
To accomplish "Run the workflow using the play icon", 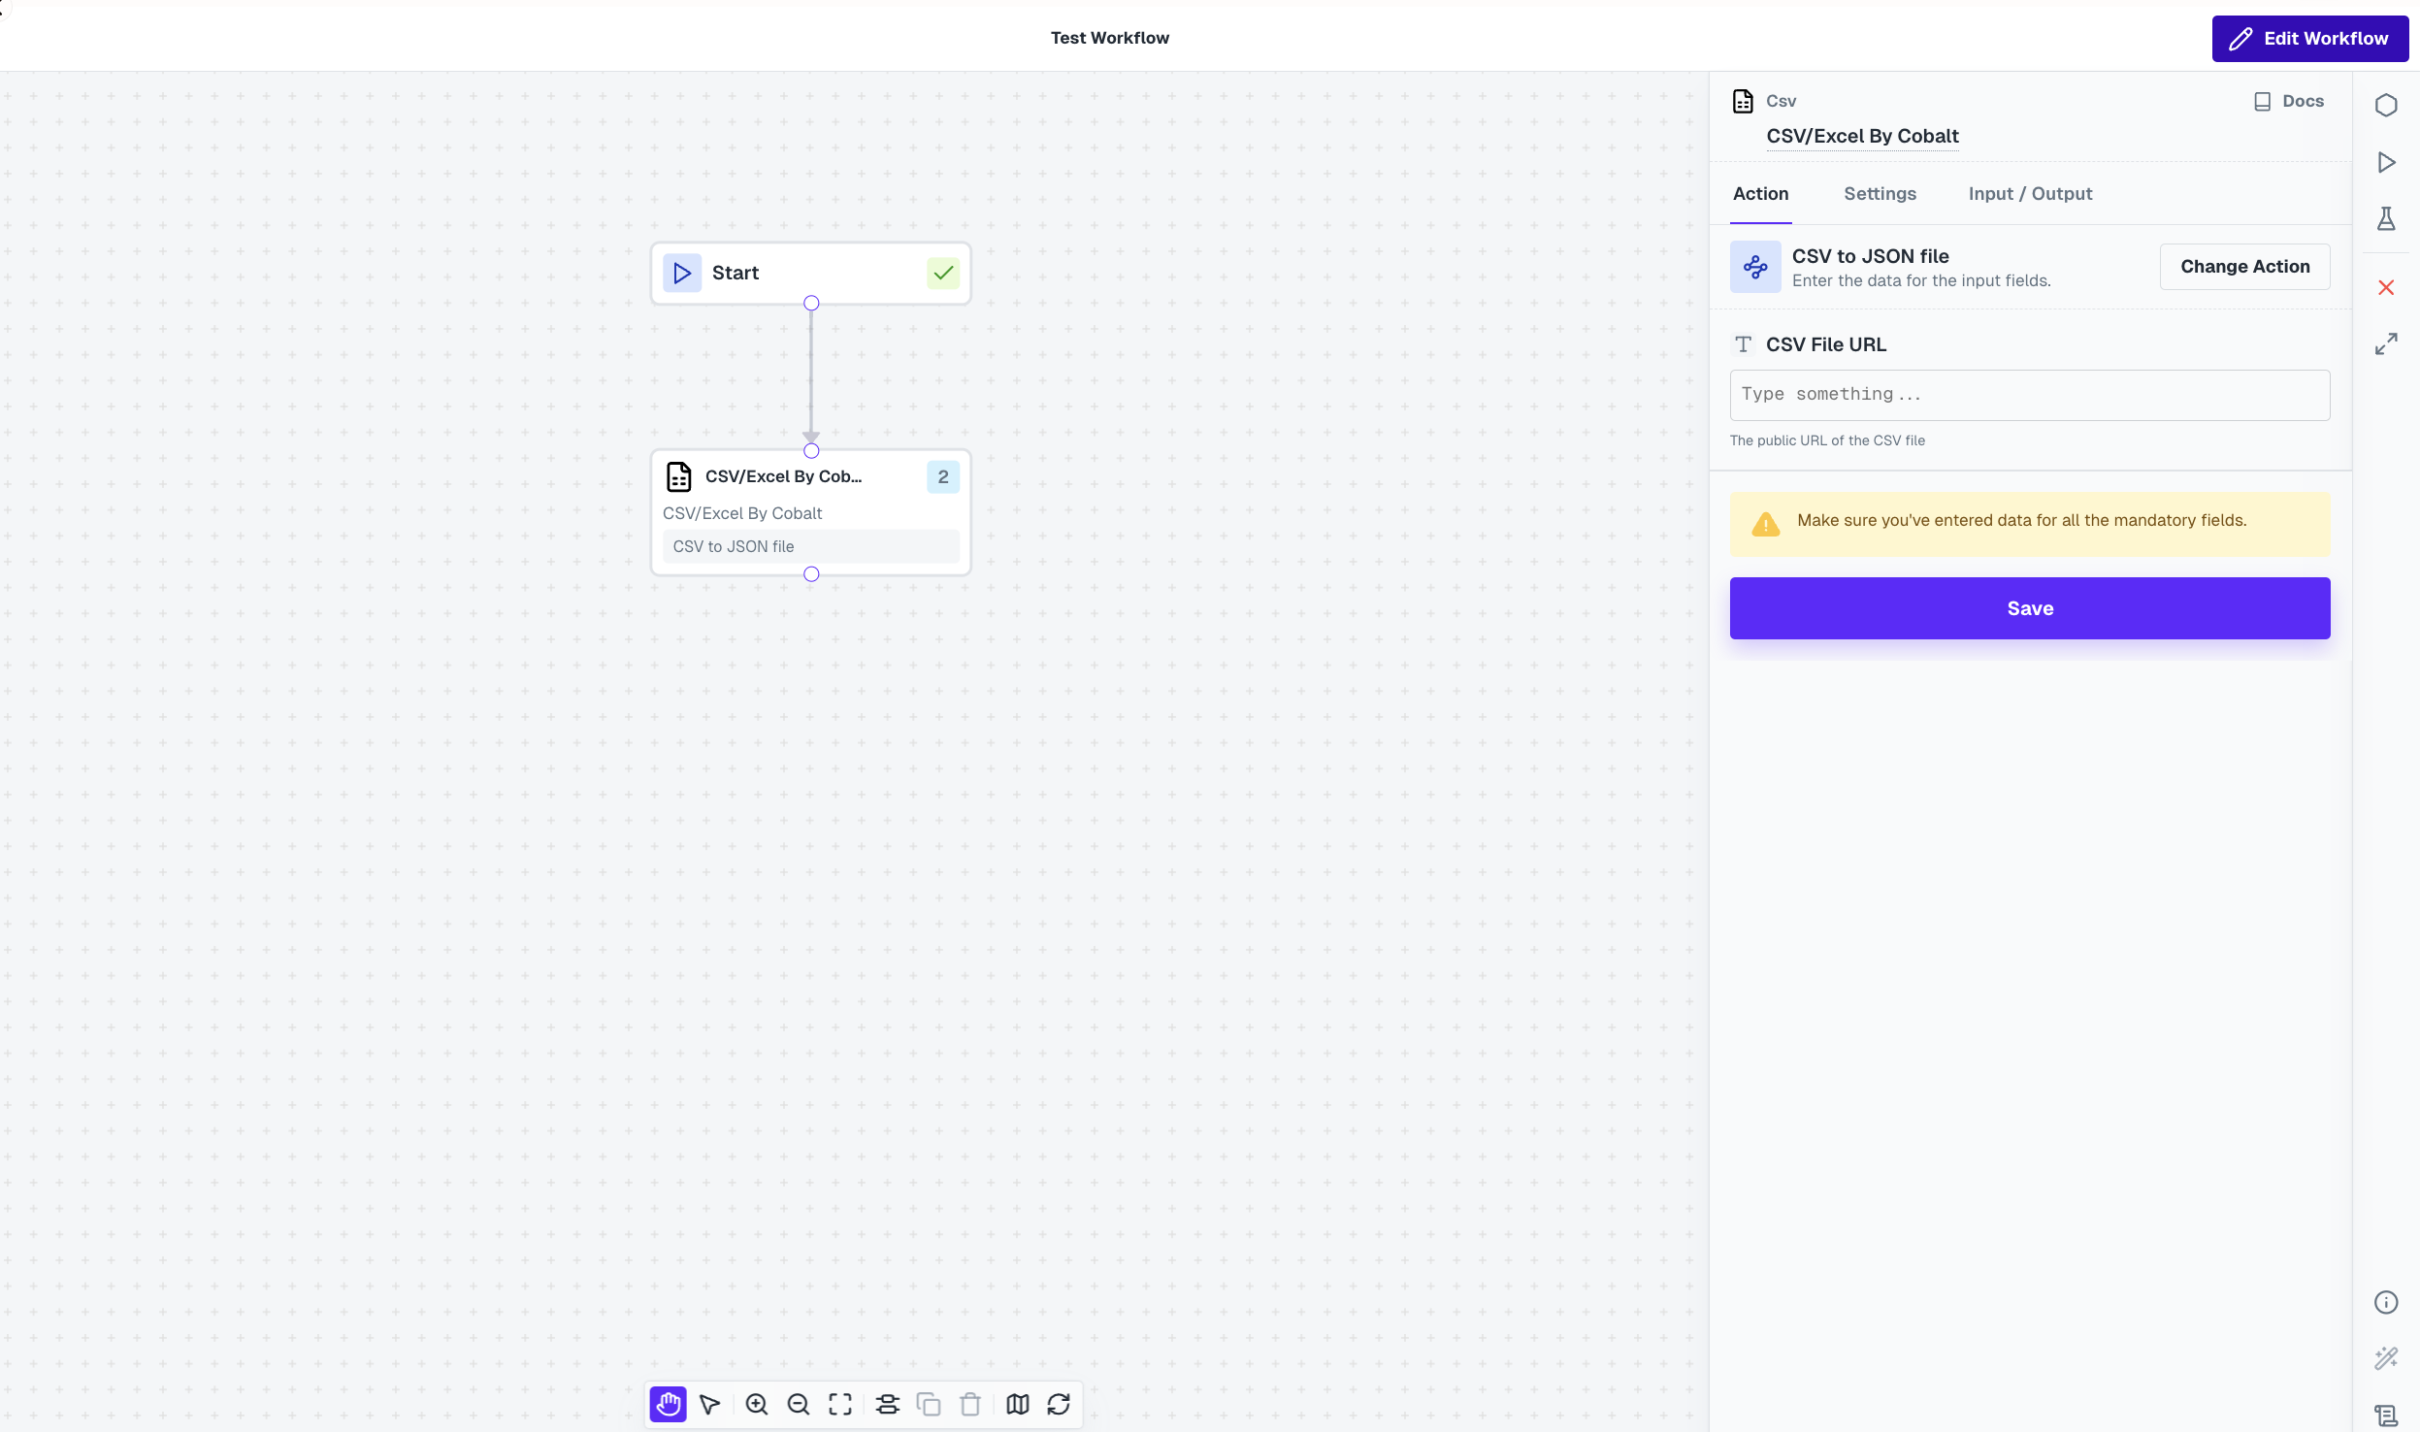I will pos(2387,162).
